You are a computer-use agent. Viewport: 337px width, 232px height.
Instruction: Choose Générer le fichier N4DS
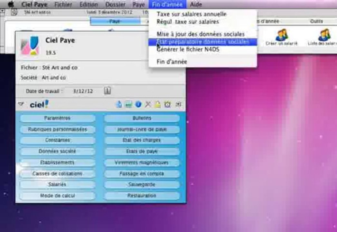[x=202, y=49]
